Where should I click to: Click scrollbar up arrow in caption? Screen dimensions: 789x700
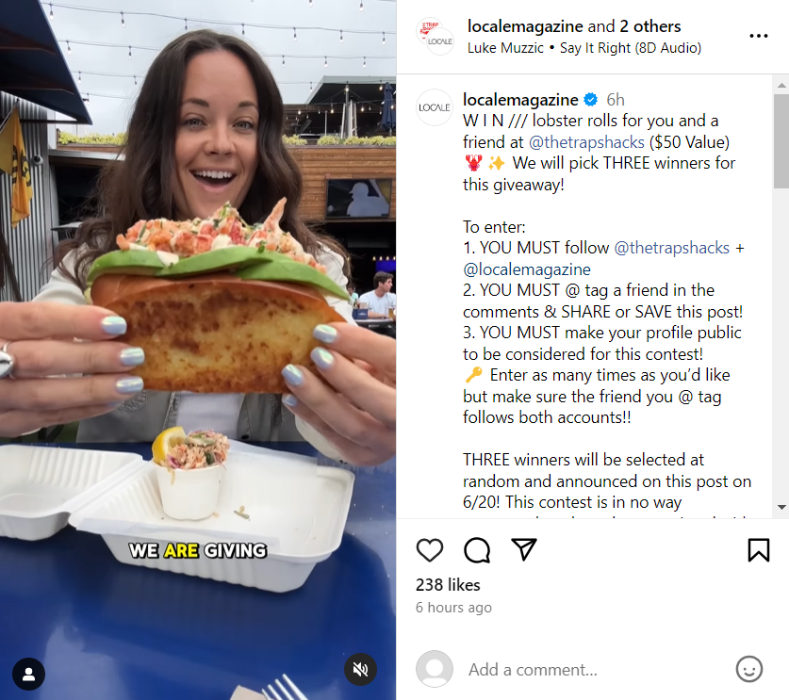coord(781,86)
